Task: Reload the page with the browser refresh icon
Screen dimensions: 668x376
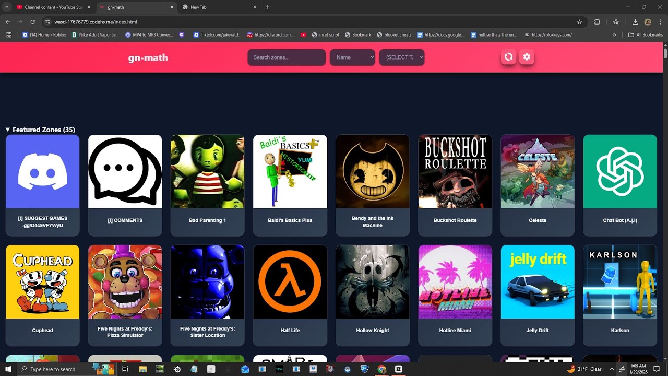Action: [33, 22]
